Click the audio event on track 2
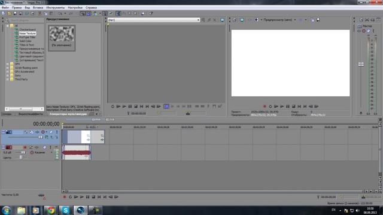The height and width of the screenshot is (215, 383). (x=77, y=153)
